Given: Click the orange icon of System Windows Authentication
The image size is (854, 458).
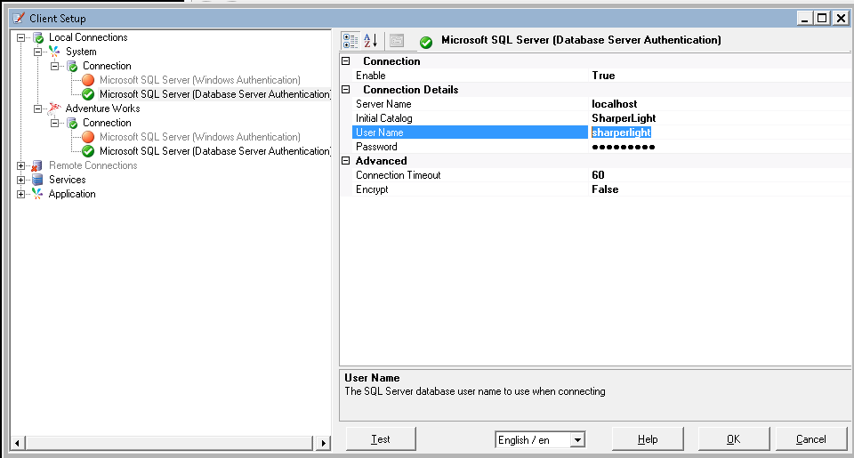Looking at the screenshot, I should click(88, 80).
